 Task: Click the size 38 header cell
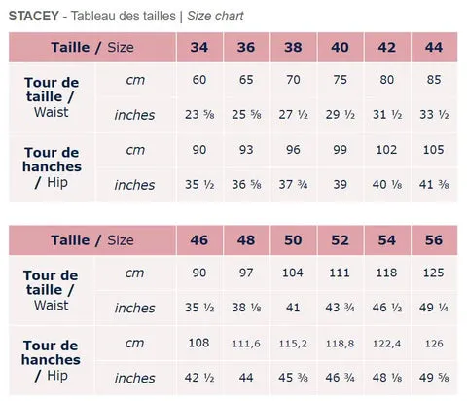[293, 47]
